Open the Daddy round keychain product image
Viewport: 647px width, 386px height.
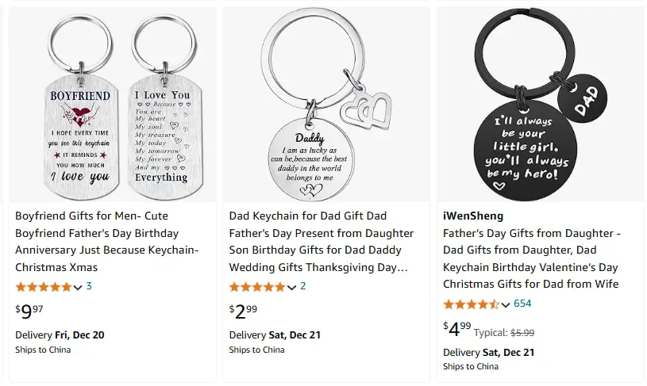(x=326, y=104)
